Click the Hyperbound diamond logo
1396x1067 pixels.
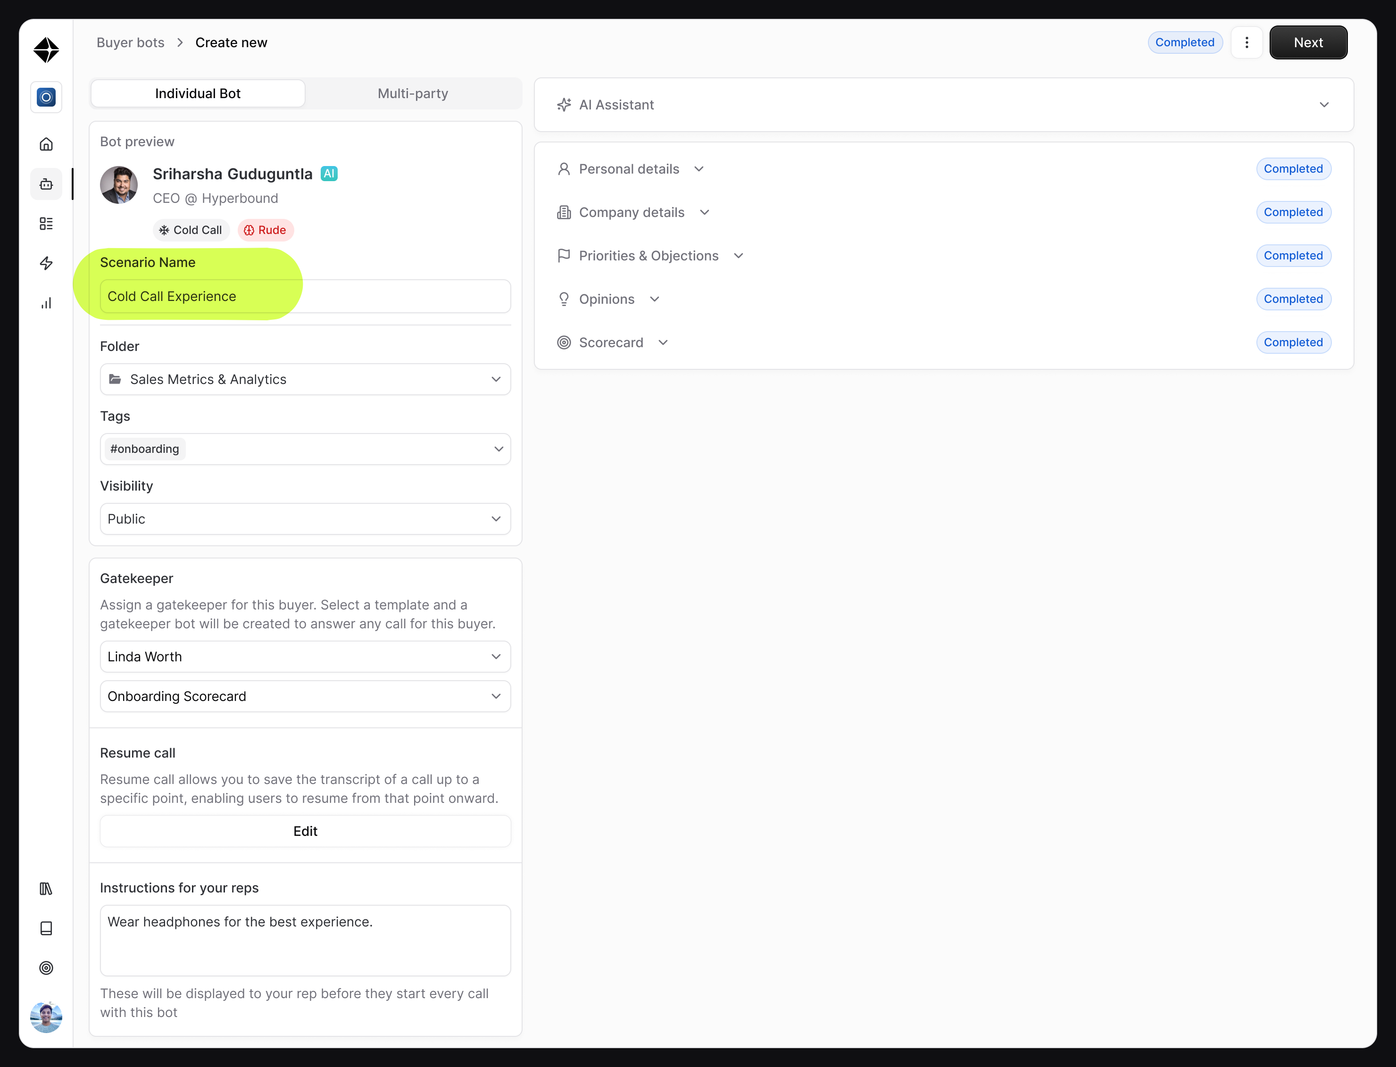(46, 50)
